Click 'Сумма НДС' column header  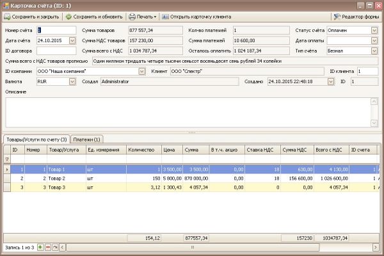click(x=296, y=149)
